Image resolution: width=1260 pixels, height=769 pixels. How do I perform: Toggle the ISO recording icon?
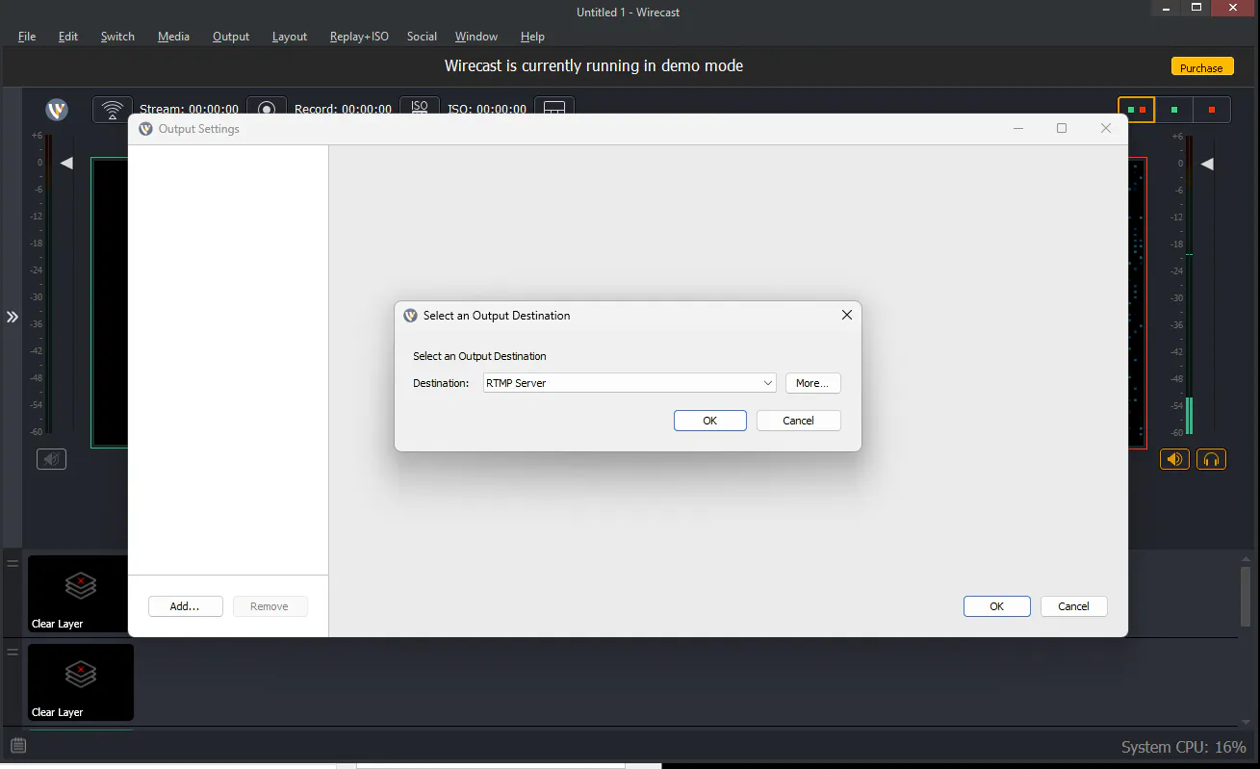pos(420,108)
